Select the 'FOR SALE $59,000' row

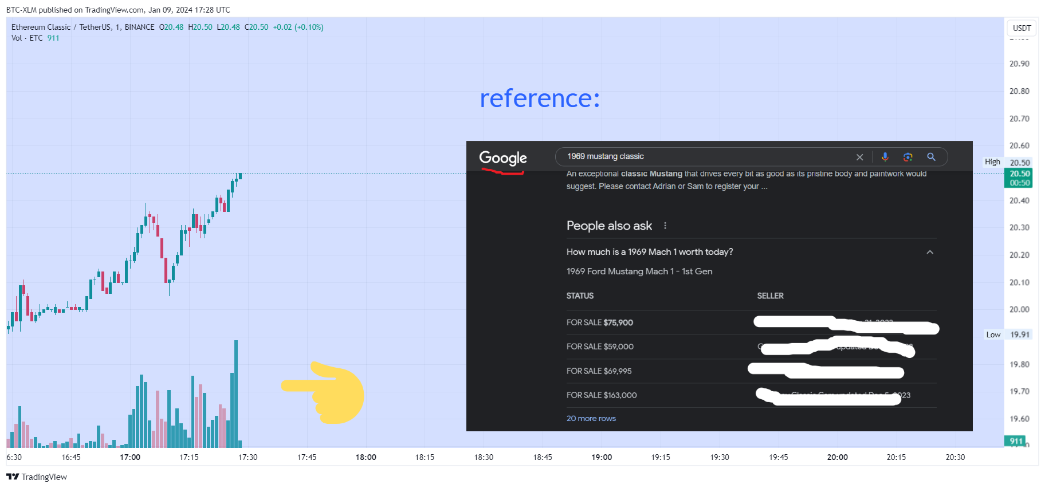[752, 347]
